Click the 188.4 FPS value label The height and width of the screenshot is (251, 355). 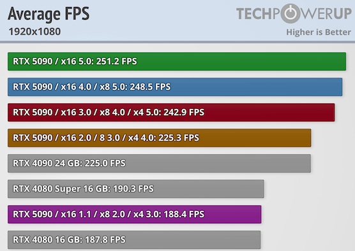(x=184, y=214)
